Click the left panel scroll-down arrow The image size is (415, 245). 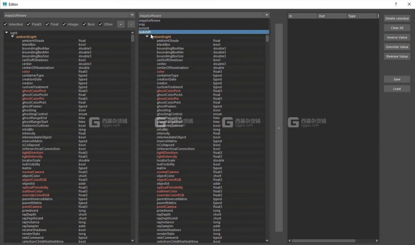[133, 240]
